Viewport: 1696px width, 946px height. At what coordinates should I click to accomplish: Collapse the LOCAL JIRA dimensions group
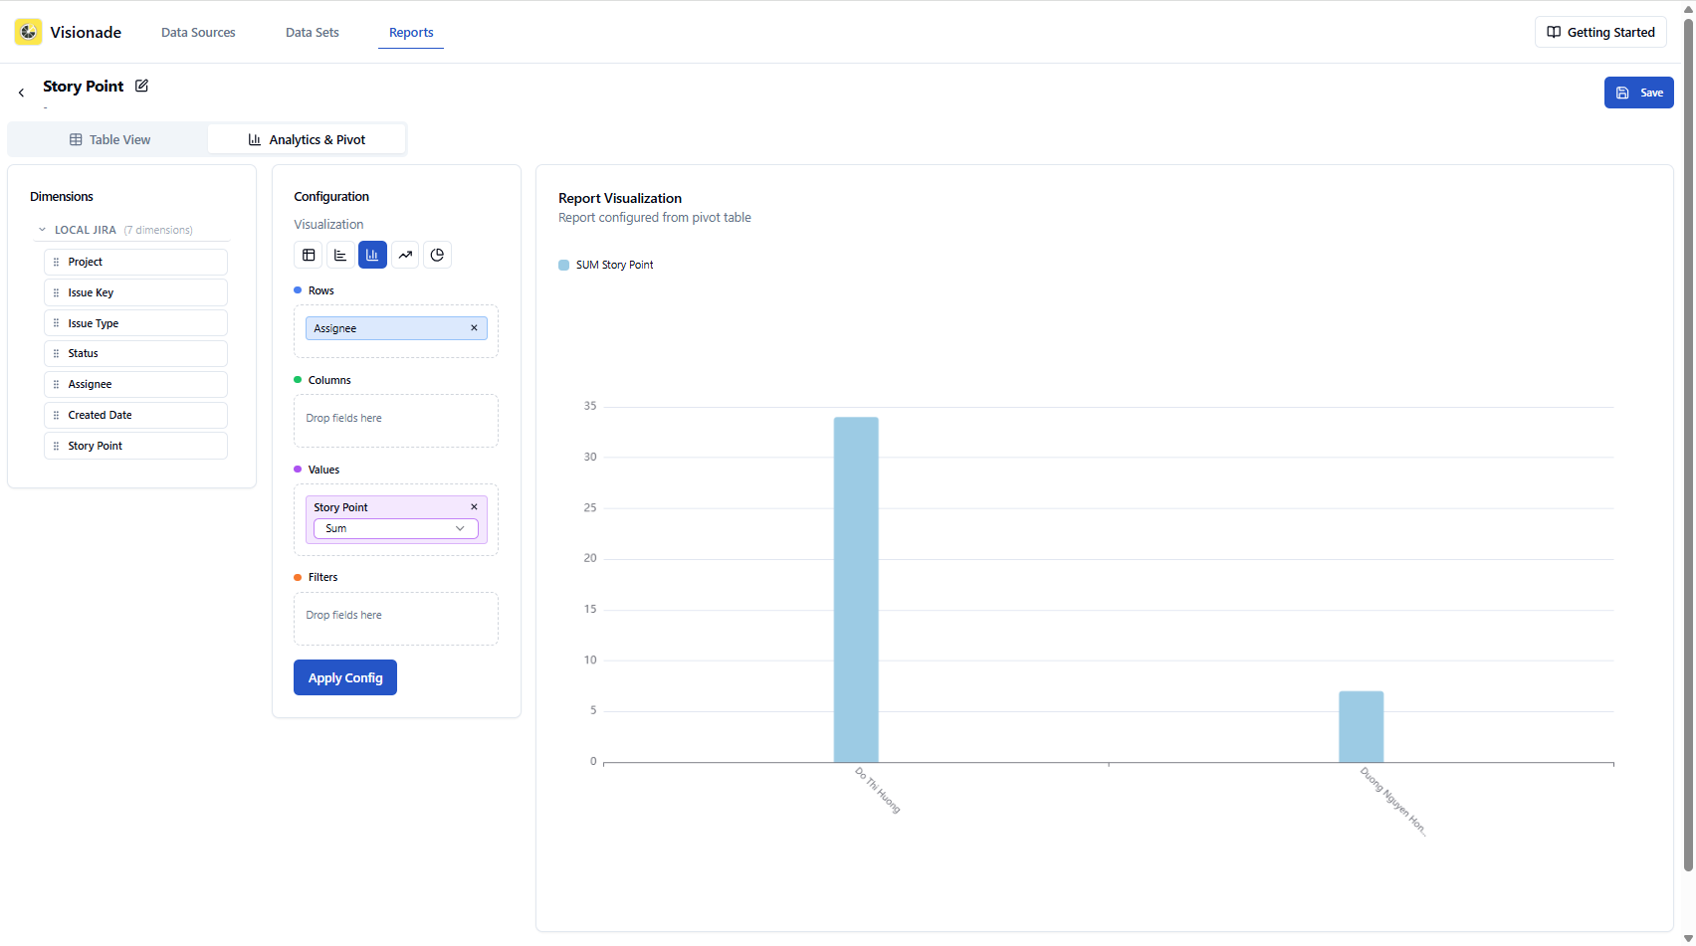42,229
